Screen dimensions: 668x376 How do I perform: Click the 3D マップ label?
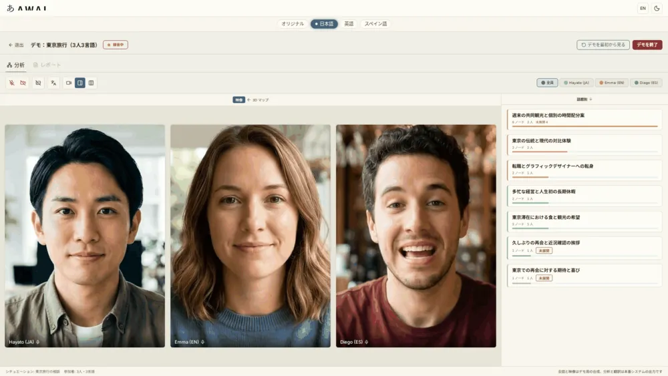(261, 100)
